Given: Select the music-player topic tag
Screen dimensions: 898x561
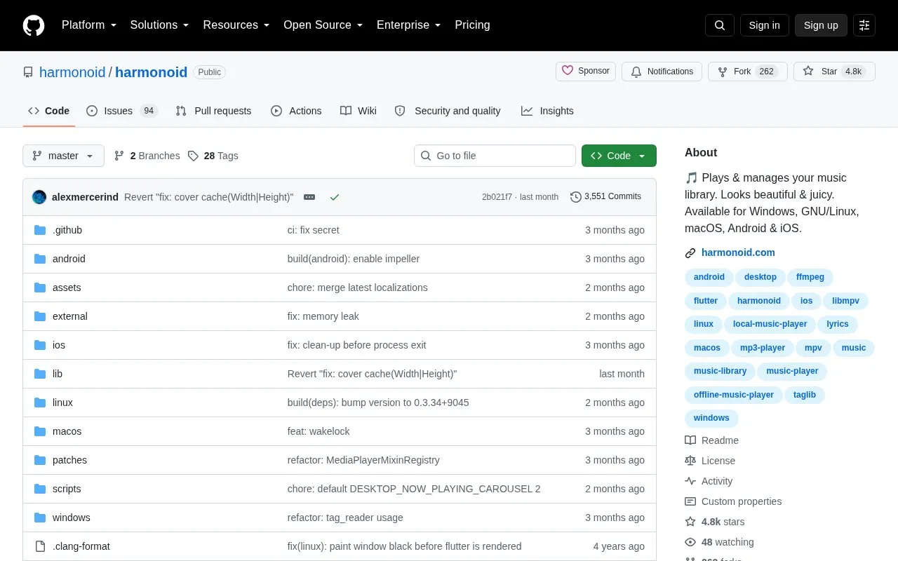Looking at the screenshot, I should point(793,372).
